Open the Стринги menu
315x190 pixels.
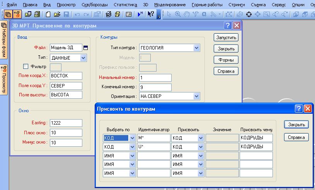coord(237,5)
